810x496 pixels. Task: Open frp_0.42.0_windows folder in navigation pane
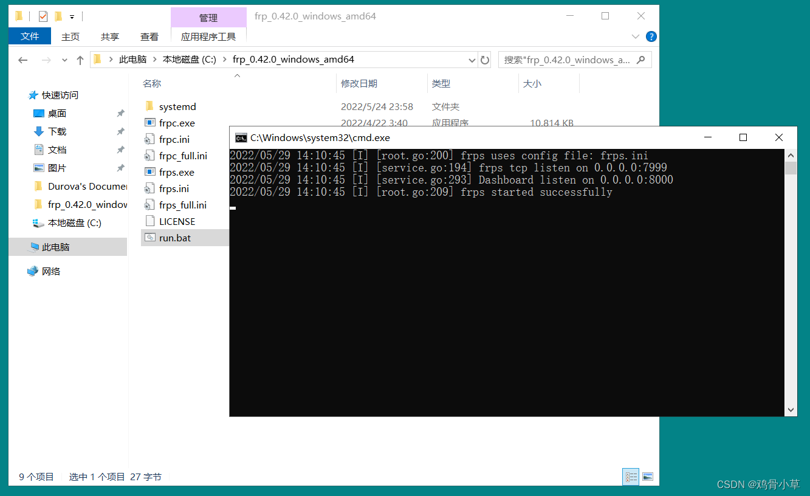[88, 205]
